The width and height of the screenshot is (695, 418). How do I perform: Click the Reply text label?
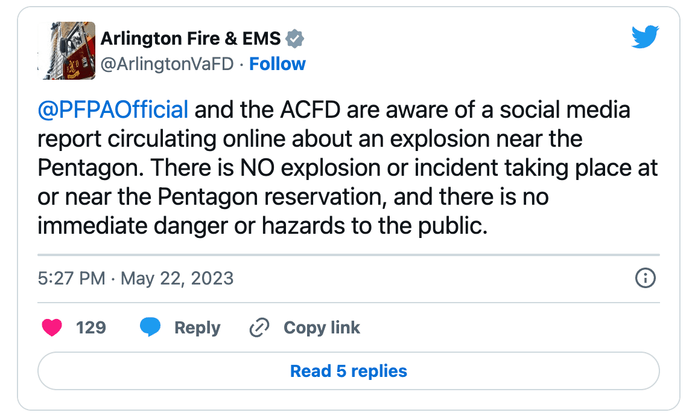tap(196, 327)
